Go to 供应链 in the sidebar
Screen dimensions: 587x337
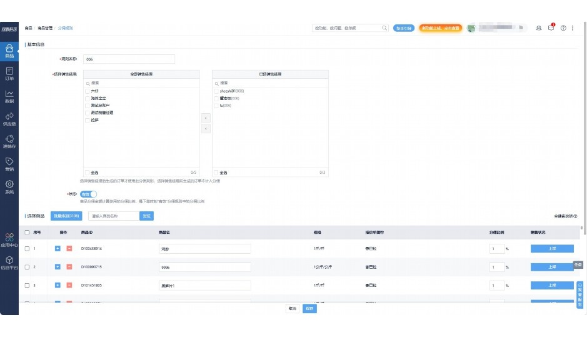click(x=9, y=119)
